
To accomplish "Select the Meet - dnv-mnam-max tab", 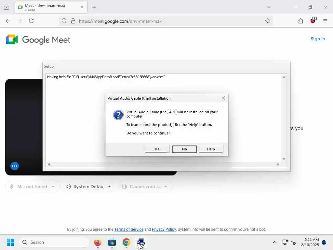I will tap(51, 7).
